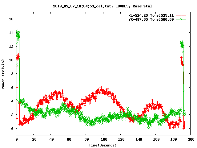Click the x-axis tick label 200
This screenshot has height=148, width=197.
[x=191, y=139]
